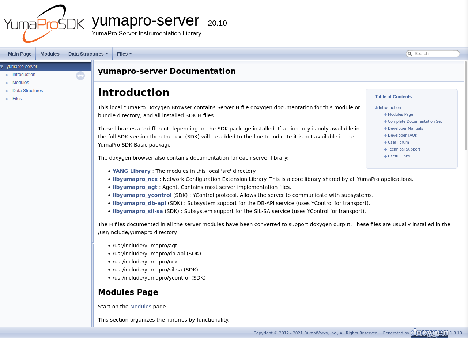
Task: Click the vertical scrollbar thumb
Action: click(x=465, y=106)
